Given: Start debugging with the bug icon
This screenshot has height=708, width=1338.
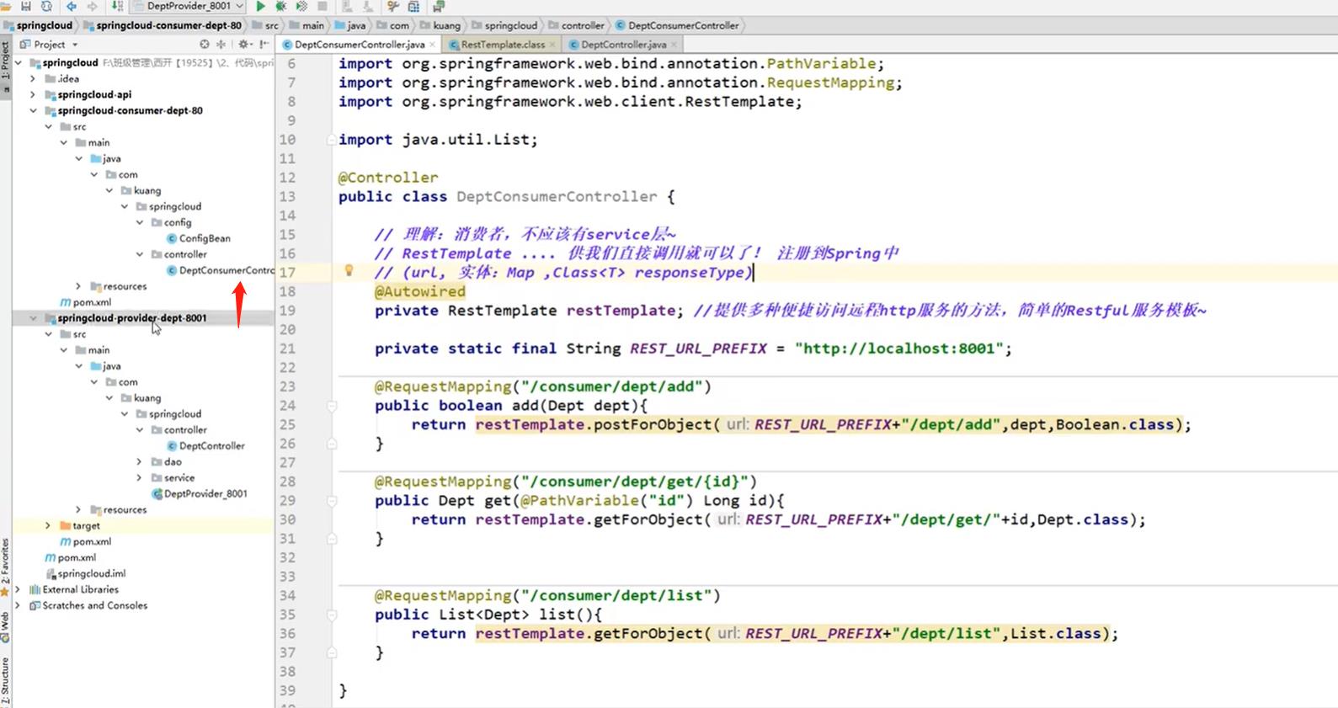Looking at the screenshot, I should (x=281, y=6).
